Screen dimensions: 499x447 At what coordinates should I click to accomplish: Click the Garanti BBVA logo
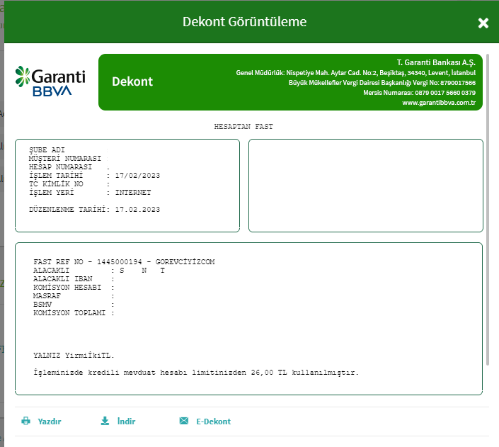point(50,81)
